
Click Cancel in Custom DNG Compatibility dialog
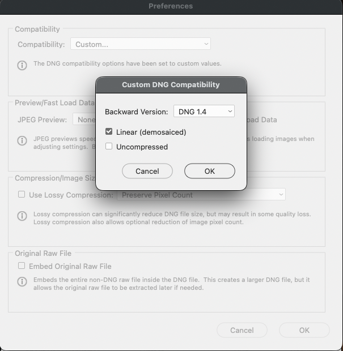147,171
